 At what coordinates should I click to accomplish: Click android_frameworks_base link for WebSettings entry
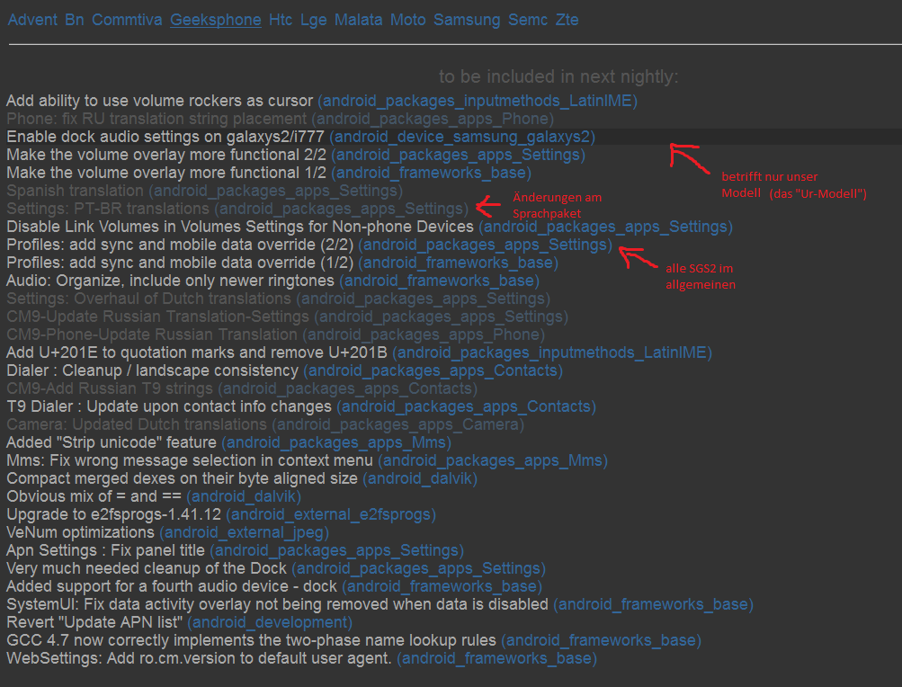[x=496, y=658]
